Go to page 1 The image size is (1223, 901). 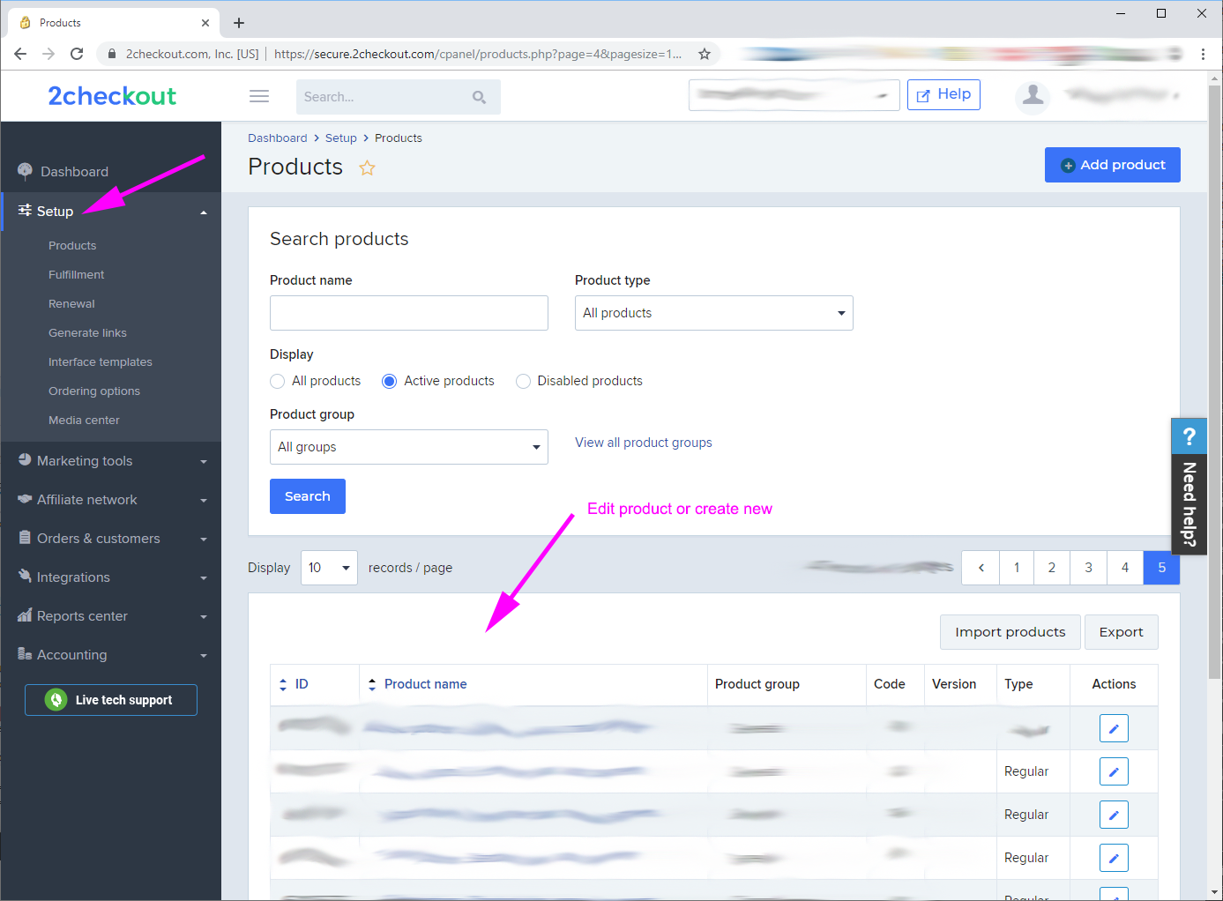[1017, 568]
